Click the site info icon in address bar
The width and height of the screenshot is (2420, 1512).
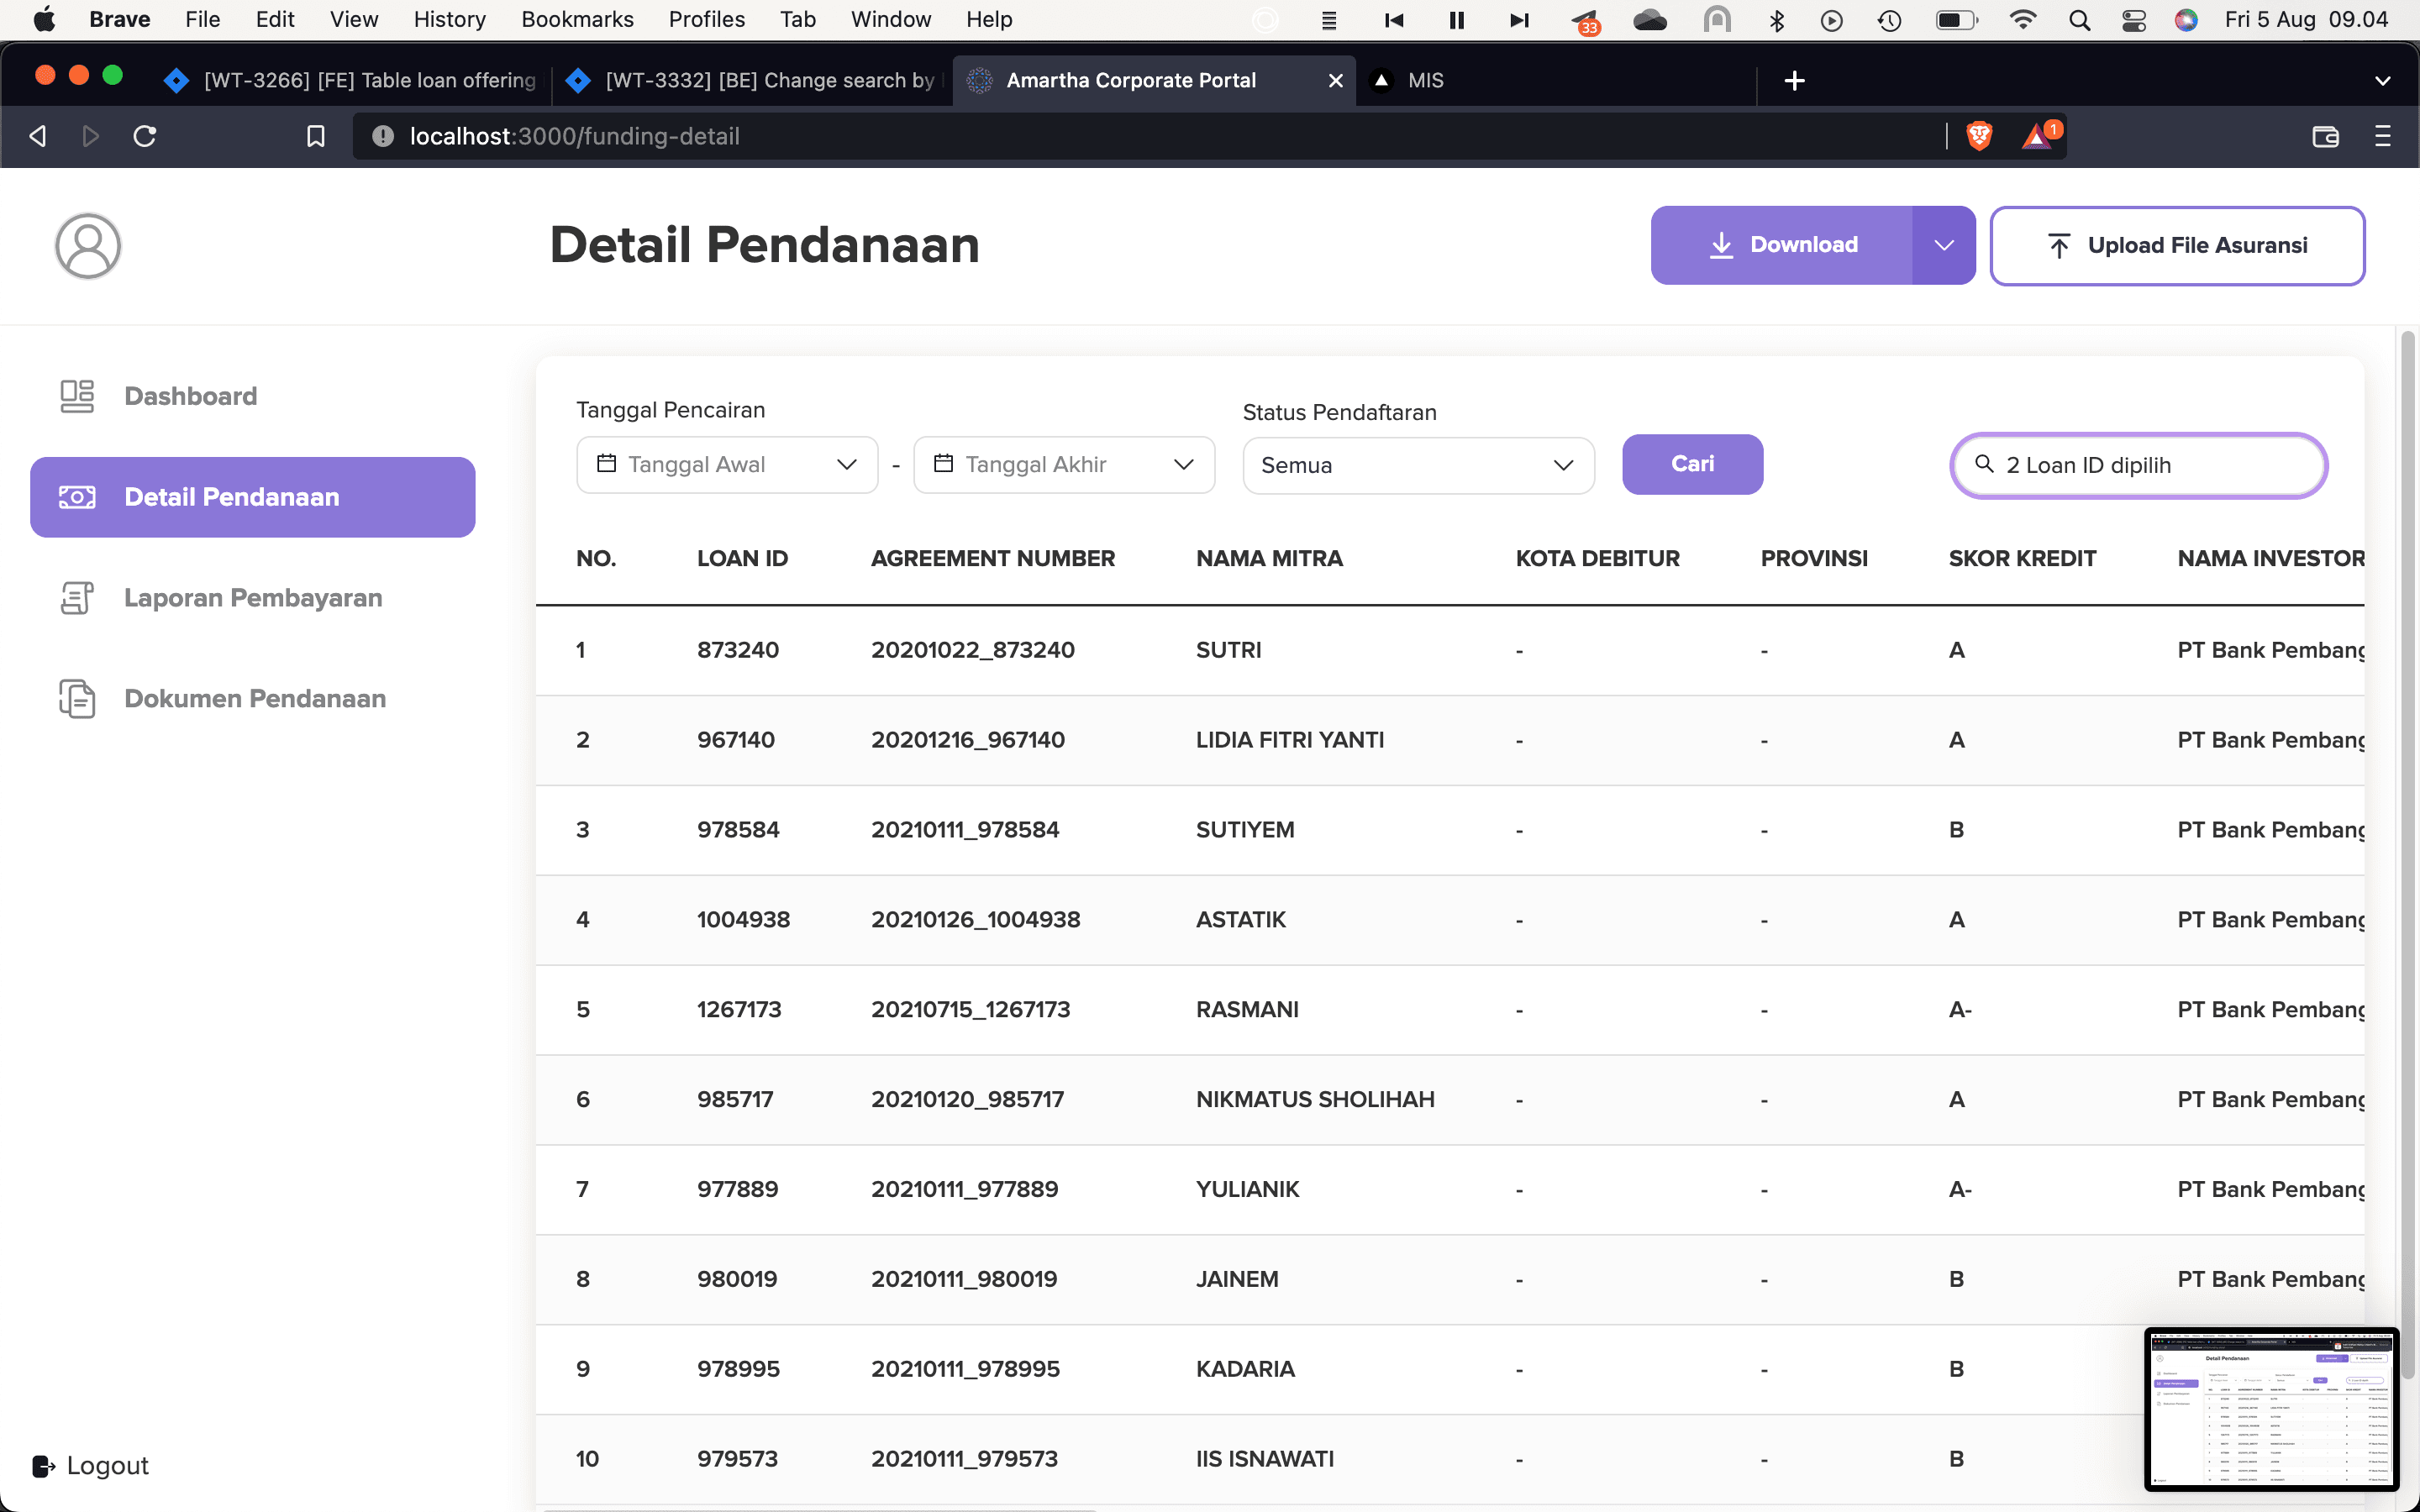[x=382, y=136]
